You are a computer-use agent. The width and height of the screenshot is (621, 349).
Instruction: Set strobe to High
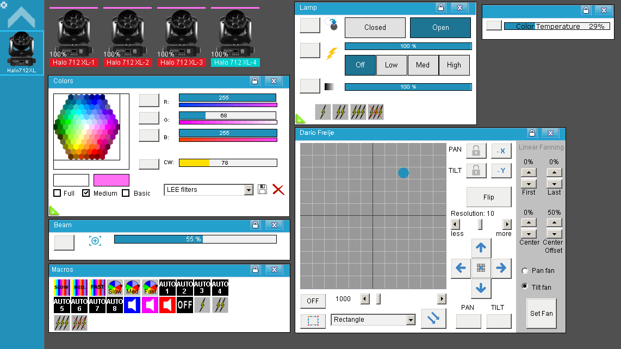(x=454, y=65)
